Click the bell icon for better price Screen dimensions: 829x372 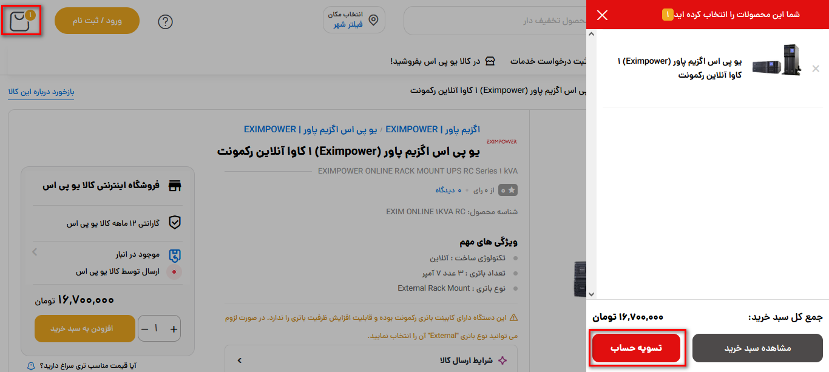32,366
